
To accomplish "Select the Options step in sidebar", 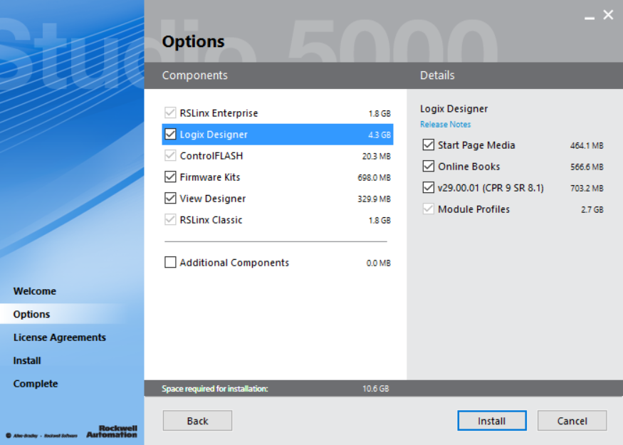I will click(x=31, y=314).
